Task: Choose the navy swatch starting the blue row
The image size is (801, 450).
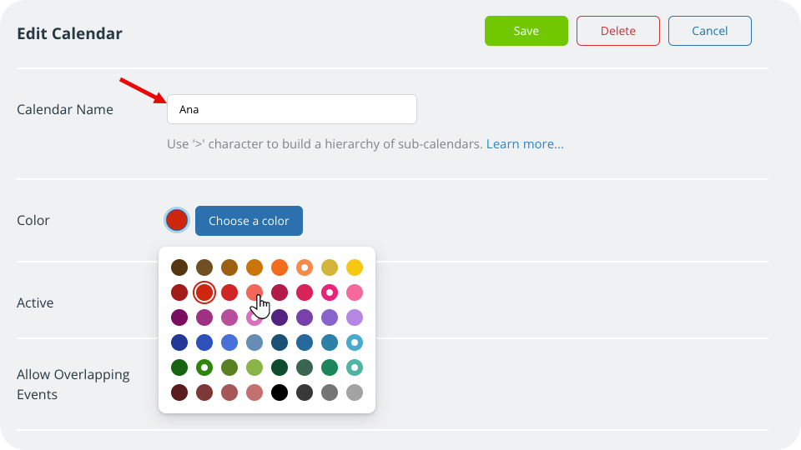Action: pyautogui.click(x=179, y=342)
